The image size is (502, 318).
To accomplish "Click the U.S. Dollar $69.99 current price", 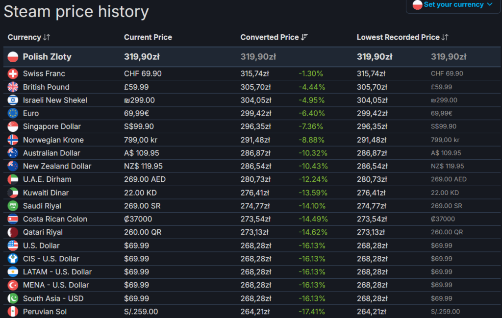I will click(136, 245).
